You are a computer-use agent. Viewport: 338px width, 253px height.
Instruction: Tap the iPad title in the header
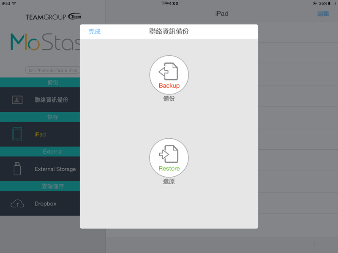[222, 13]
